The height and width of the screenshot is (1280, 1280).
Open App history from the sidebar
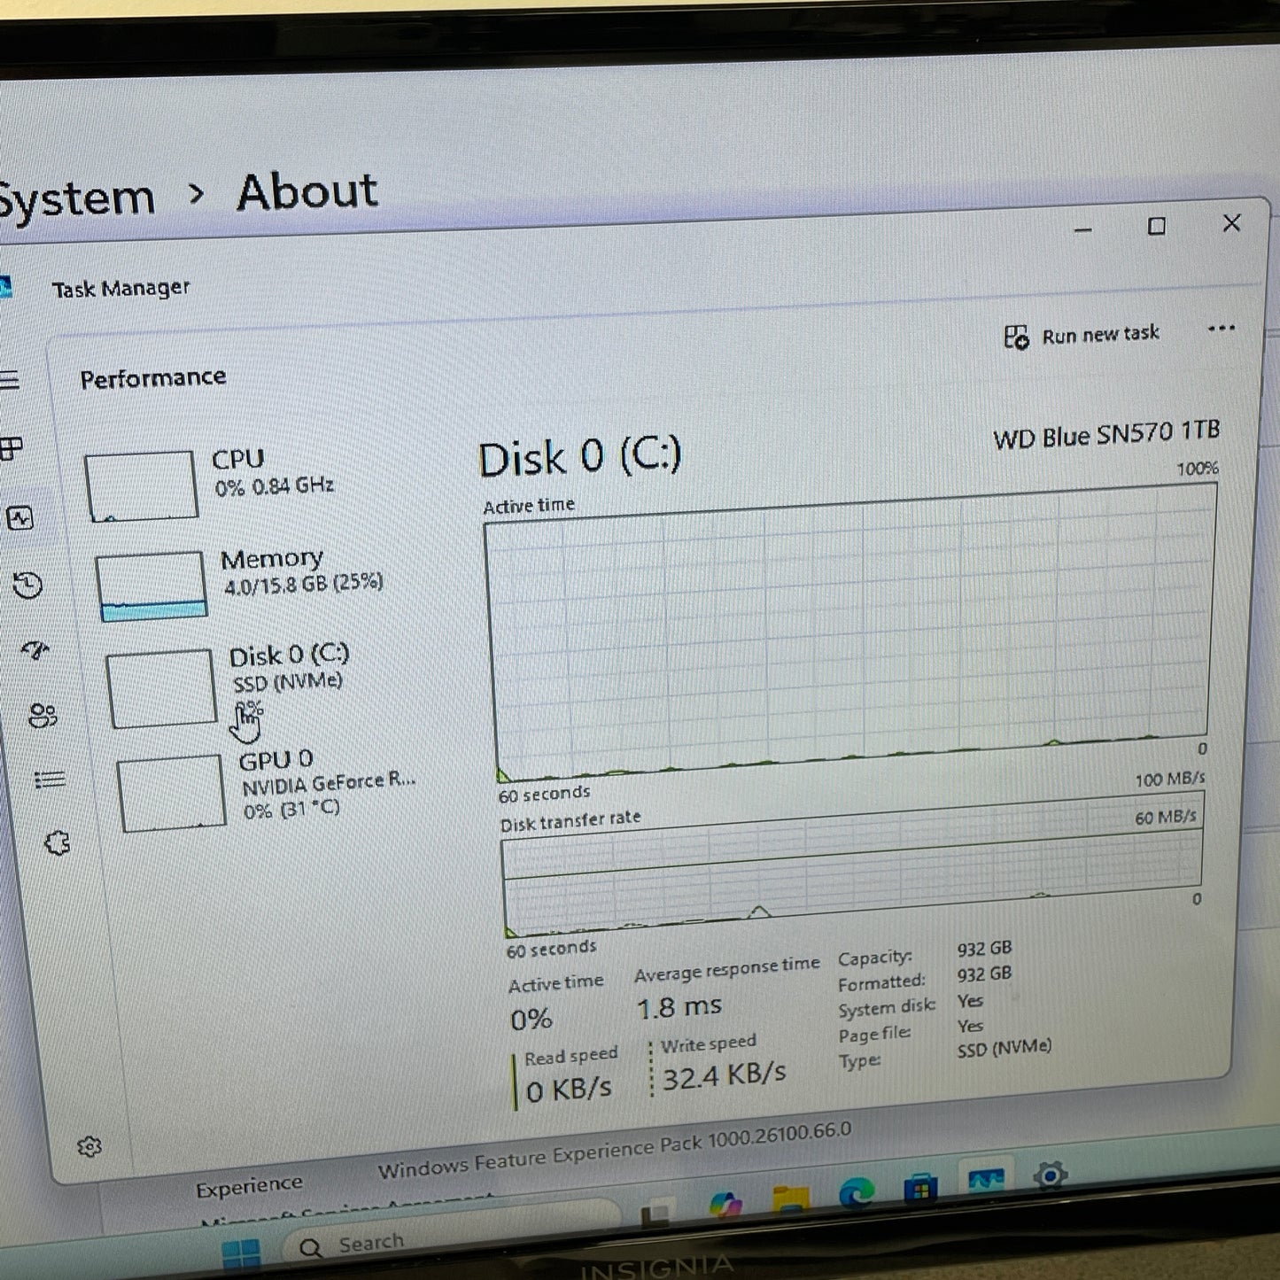coord(27,586)
